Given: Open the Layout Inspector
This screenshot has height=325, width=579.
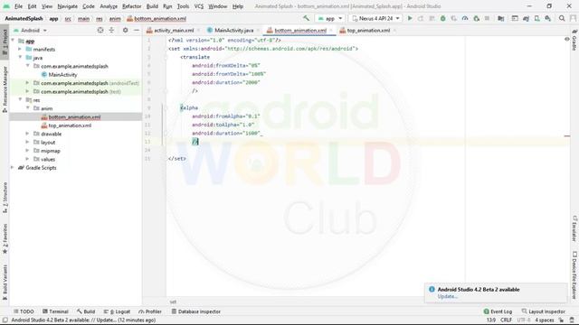Looking at the screenshot, I should (x=543, y=311).
